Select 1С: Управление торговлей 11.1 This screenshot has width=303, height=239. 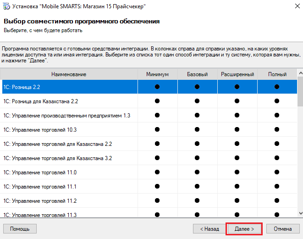(x=149, y=186)
